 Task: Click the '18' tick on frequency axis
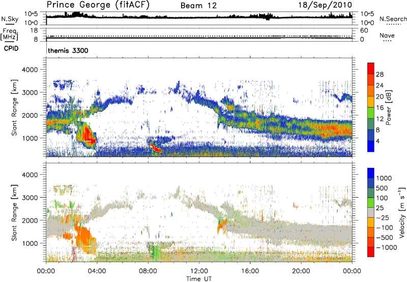pyautogui.click(x=34, y=31)
